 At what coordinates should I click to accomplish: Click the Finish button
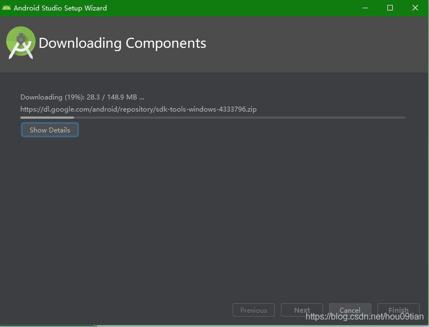398,310
